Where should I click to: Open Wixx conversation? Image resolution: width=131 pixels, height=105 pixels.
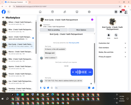click(x=18, y=31)
